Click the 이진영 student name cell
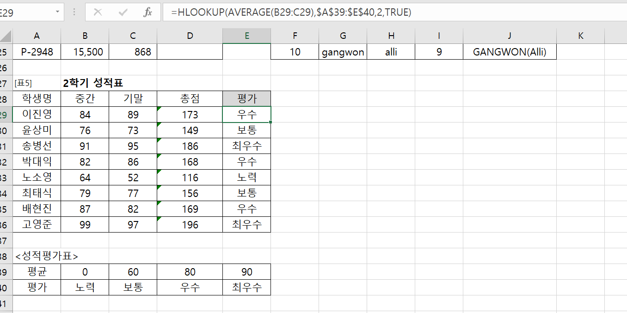 click(37, 115)
